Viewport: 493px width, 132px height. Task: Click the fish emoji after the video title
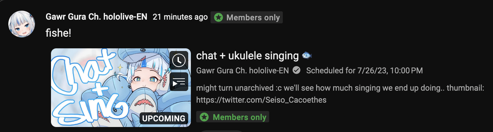click(x=307, y=56)
